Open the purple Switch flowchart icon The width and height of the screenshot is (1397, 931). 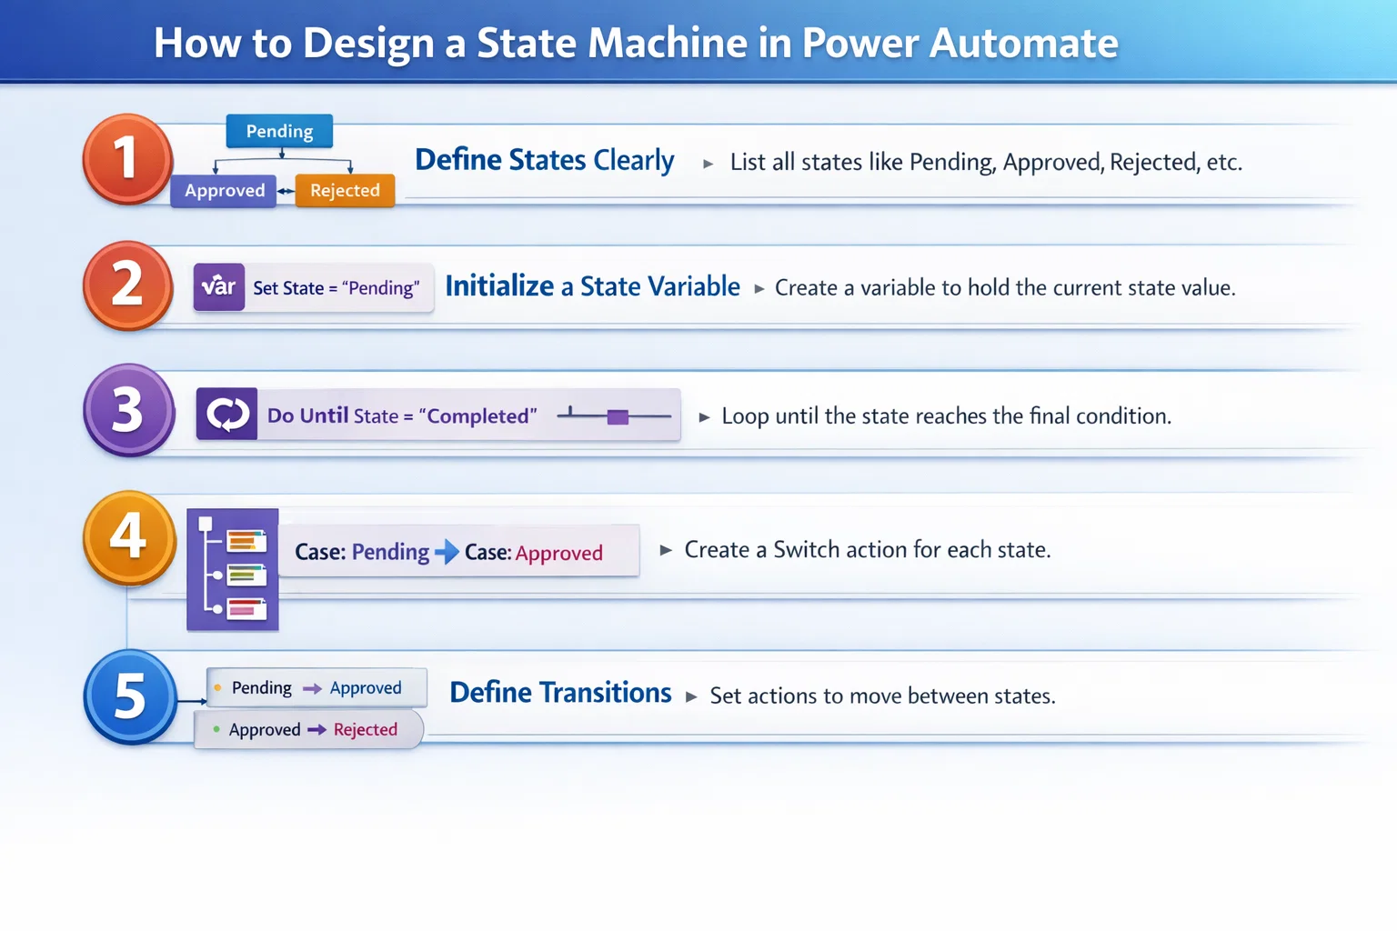pyautogui.click(x=233, y=568)
